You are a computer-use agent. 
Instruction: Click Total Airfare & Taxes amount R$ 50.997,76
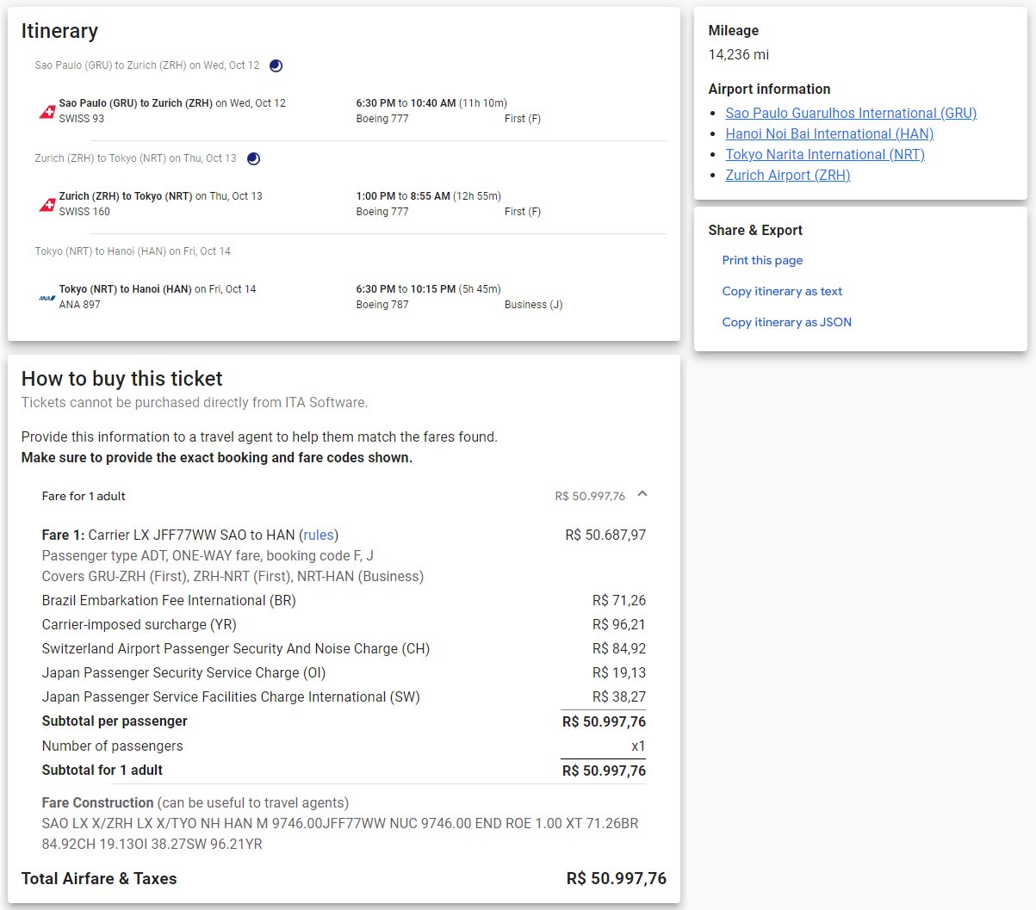point(617,878)
